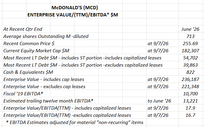The width and height of the screenshot is (205, 127).
Task: Select the EBITDA Estimates footnote cell
Action: point(75,123)
